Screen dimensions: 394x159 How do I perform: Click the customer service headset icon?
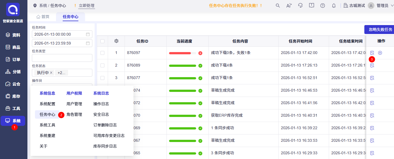(x=301, y=6)
